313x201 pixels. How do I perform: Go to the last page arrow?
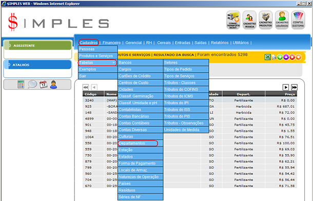pyautogui.click(x=294, y=87)
